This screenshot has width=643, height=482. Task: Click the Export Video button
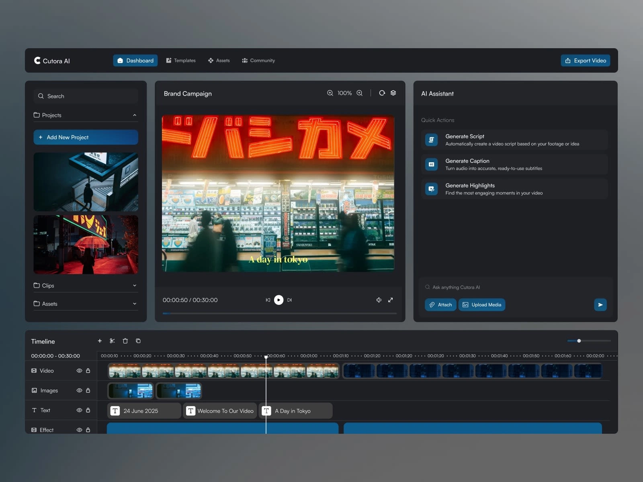[585, 61]
